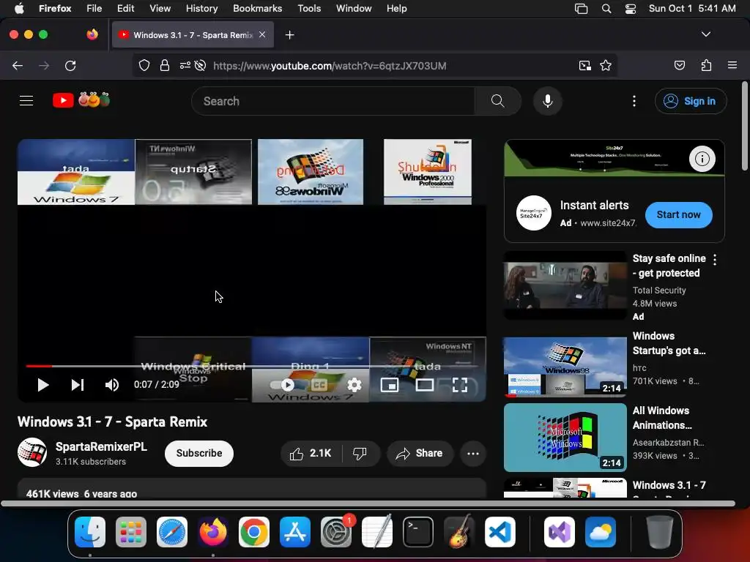Open SpartaRemixerPL channel avatar
Screen dimensions: 750x562
(32, 452)
